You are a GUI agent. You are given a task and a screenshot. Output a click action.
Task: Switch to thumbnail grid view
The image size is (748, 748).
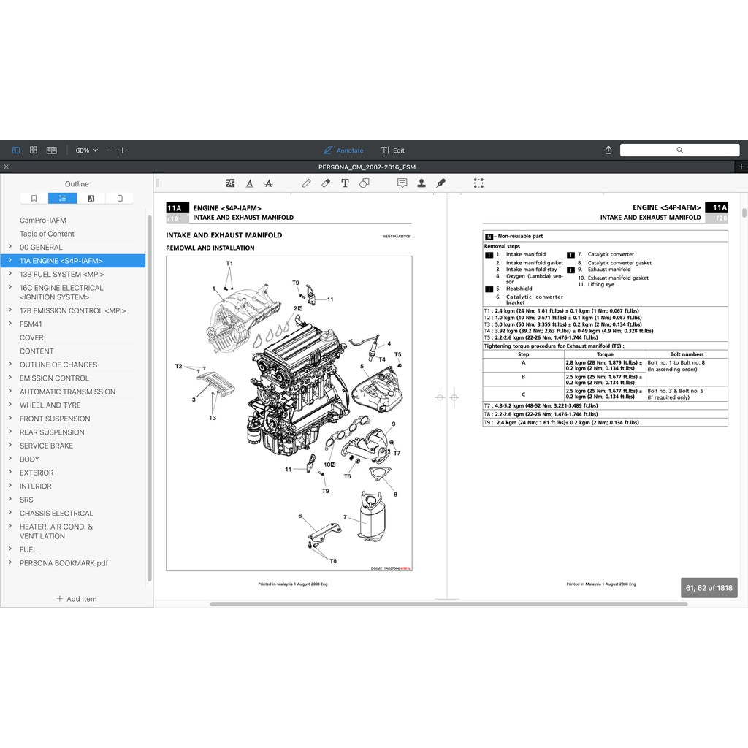(x=34, y=150)
